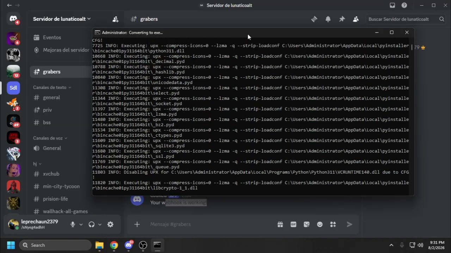The image size is (451, 253).
Task: Click the search magnifier in server search box
Action: [x=441, y=19]
